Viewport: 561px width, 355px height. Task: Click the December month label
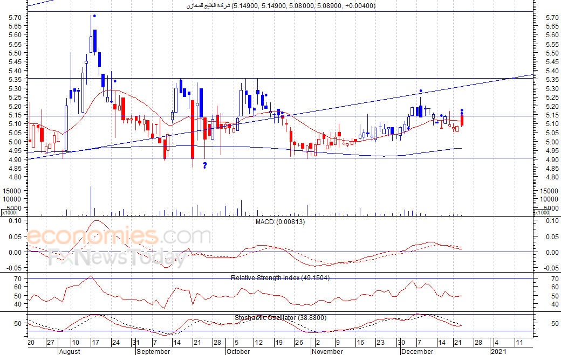[417, 351]
